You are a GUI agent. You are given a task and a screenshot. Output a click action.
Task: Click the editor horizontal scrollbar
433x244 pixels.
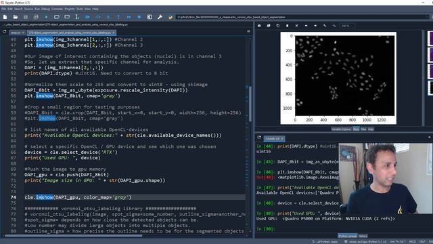74,236
